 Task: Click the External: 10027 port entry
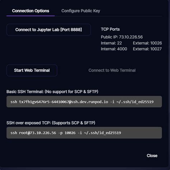point(147,49)
